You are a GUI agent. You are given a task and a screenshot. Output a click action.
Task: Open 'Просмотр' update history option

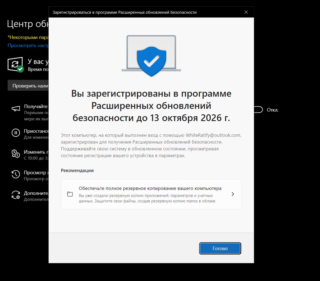[36, 172]
